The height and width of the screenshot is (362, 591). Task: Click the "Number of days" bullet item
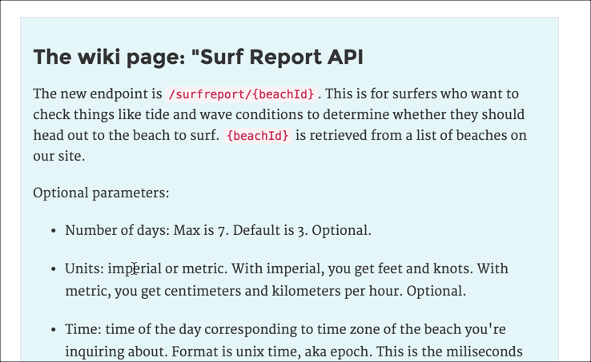[219, 230]
